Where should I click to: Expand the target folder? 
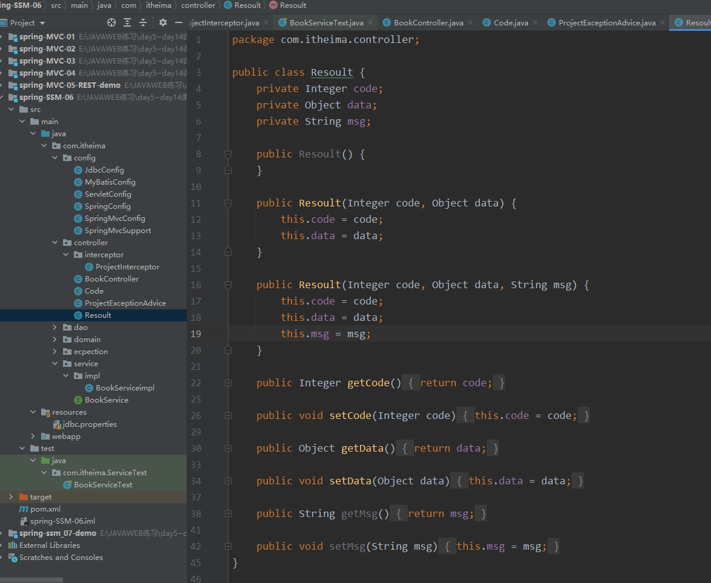pyautogui.click(x=12, y=496)
